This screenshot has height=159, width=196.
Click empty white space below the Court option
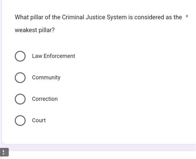point(96,135)
